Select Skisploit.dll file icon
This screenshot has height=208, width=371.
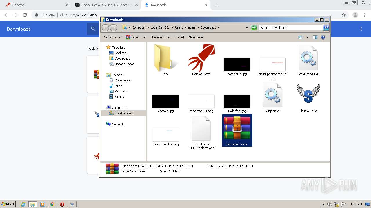click(272, 95)
